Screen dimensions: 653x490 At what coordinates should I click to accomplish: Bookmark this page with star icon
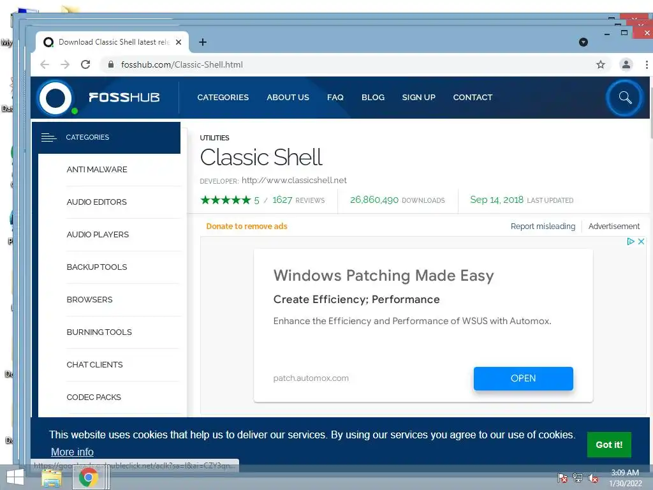click(600, 64)
